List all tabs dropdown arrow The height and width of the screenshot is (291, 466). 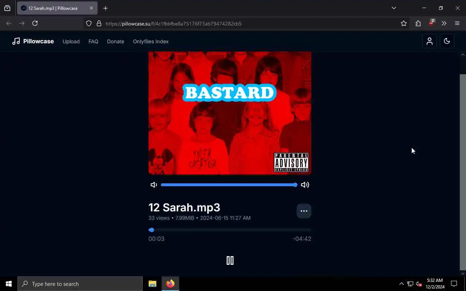pos(394,8)
